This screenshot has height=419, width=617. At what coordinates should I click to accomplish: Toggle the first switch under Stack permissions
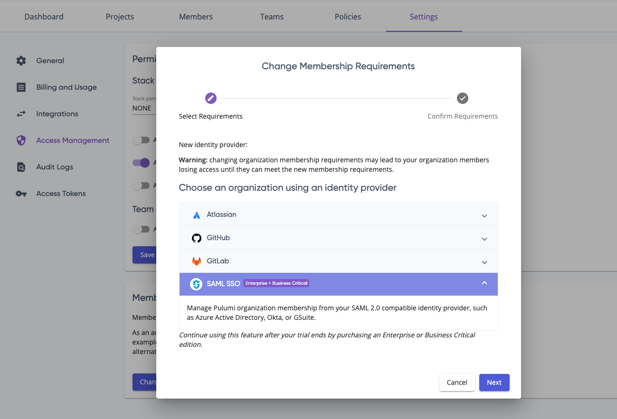(x=141, y=140)
